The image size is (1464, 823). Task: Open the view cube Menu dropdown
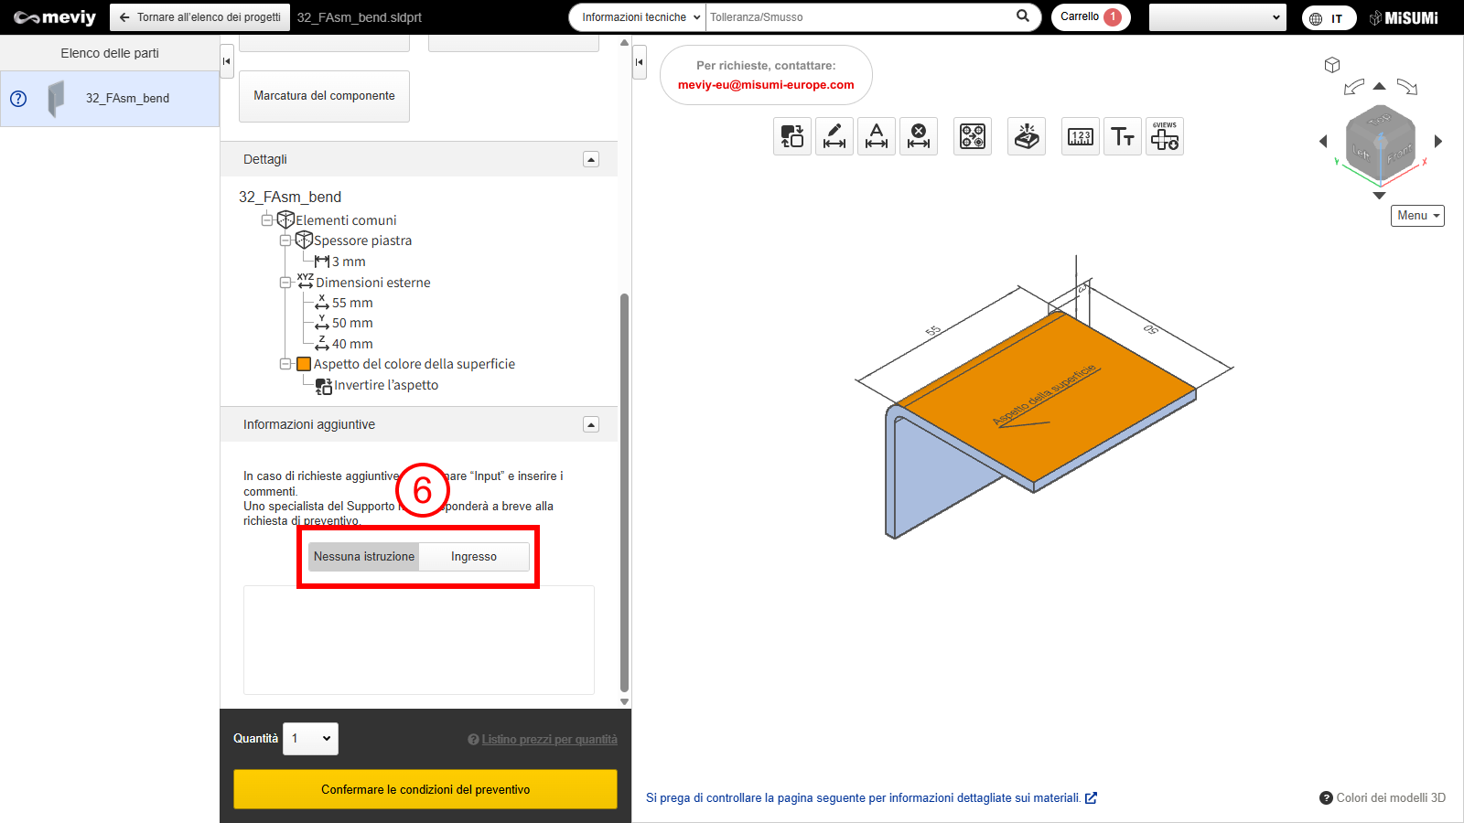[1417, 216]
